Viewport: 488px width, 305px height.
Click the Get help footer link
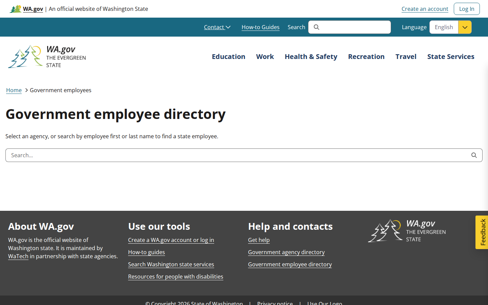pos(259,240)
